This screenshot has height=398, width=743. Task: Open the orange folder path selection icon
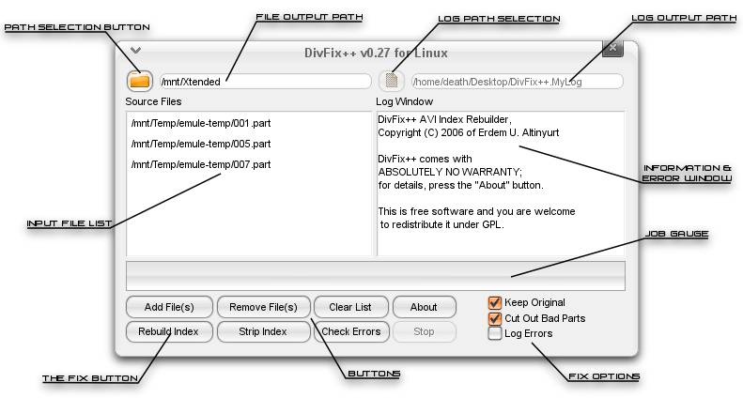point(140,81)
